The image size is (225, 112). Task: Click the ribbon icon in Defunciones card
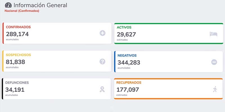(102, 89)
